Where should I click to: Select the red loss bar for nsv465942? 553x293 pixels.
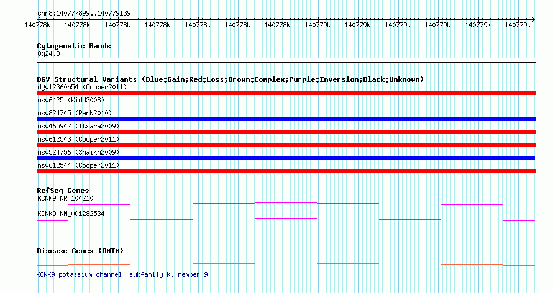[286, 132]
